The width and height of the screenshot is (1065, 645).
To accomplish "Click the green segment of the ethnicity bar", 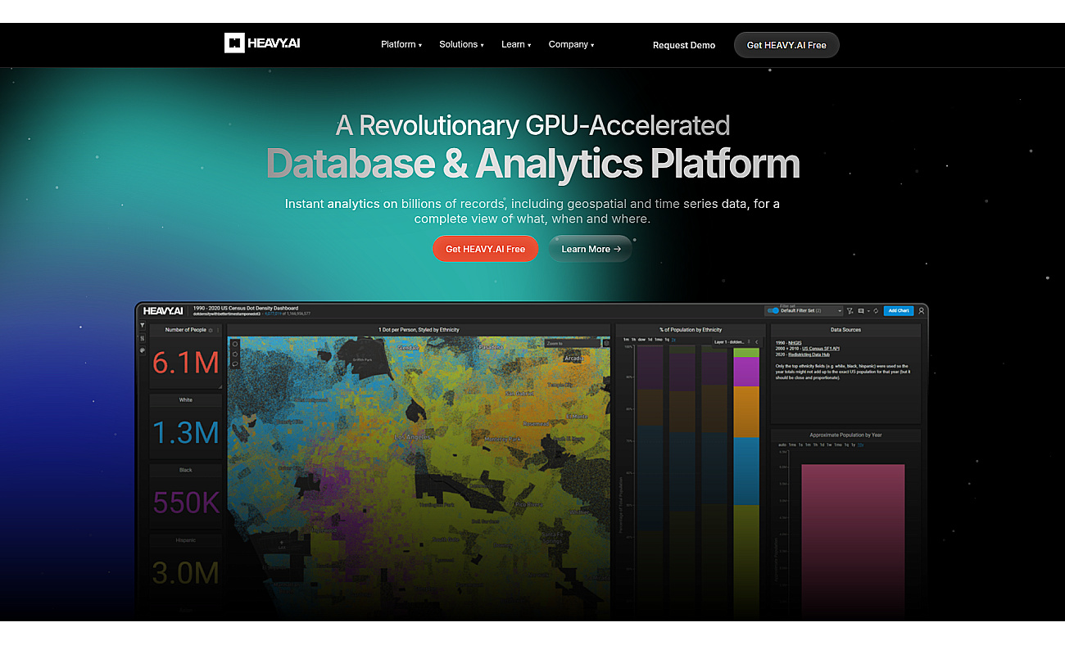I will pyautogui.click(x=746, y=352).
